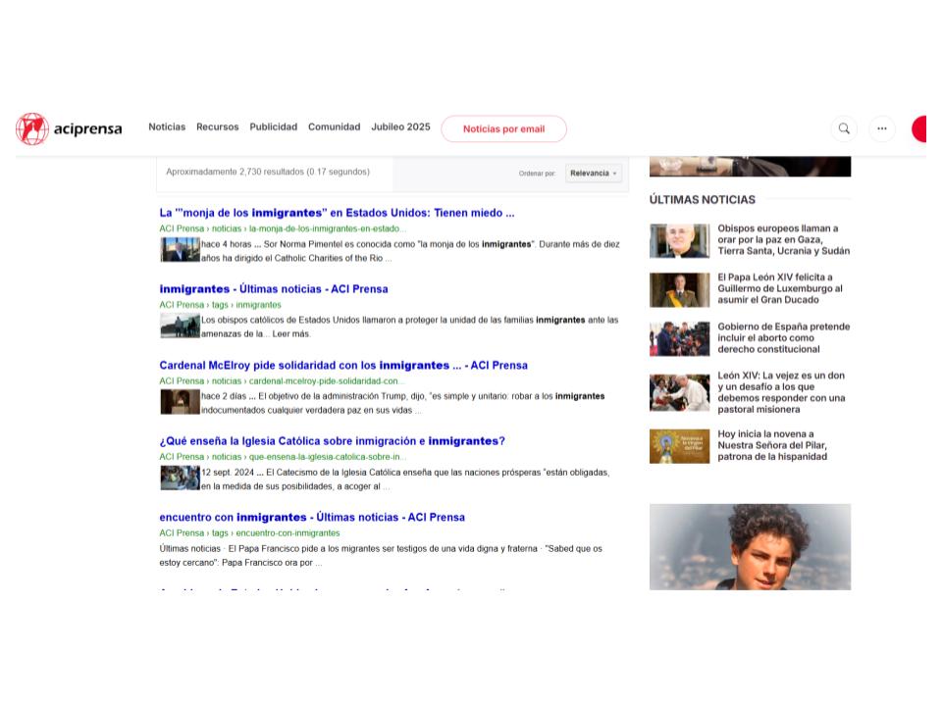Open the three-dots more options menu
The width and height of the screenshot is (942, 706).
click(881, 128)
